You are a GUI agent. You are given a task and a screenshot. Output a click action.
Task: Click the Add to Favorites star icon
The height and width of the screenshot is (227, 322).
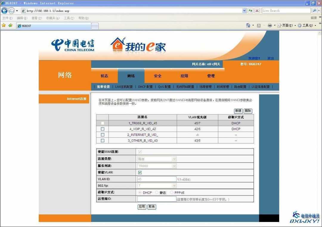coord(10,25)
